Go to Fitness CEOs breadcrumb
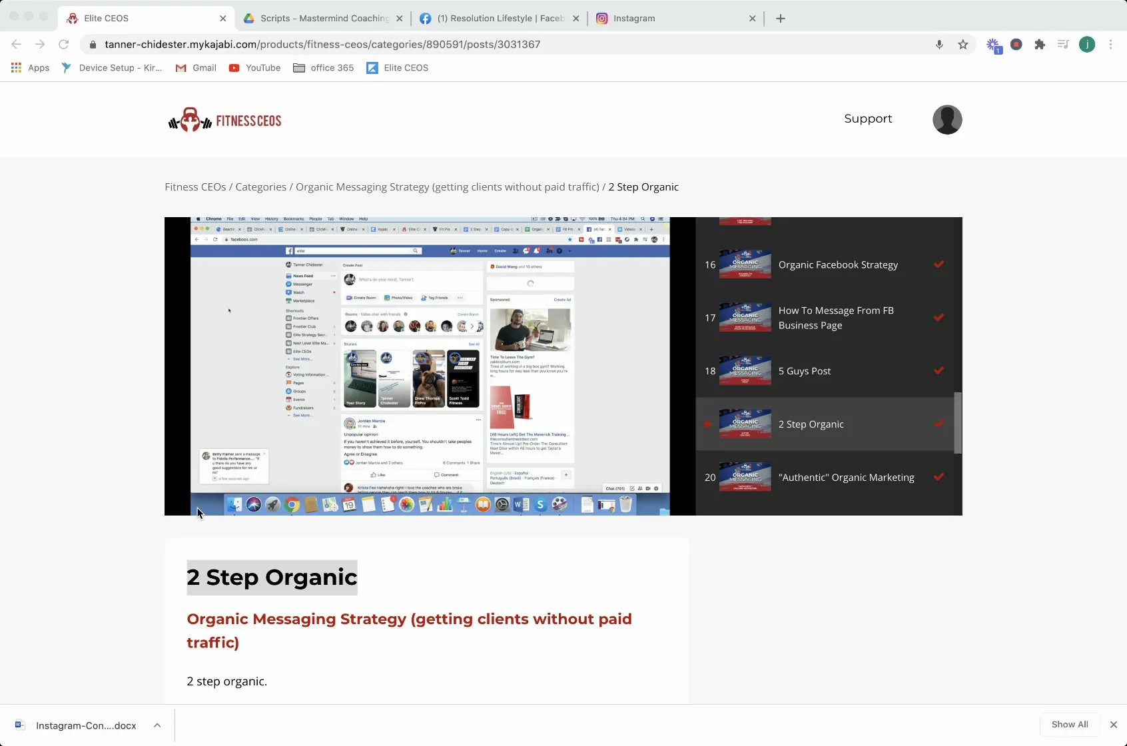 click(195, 187)
